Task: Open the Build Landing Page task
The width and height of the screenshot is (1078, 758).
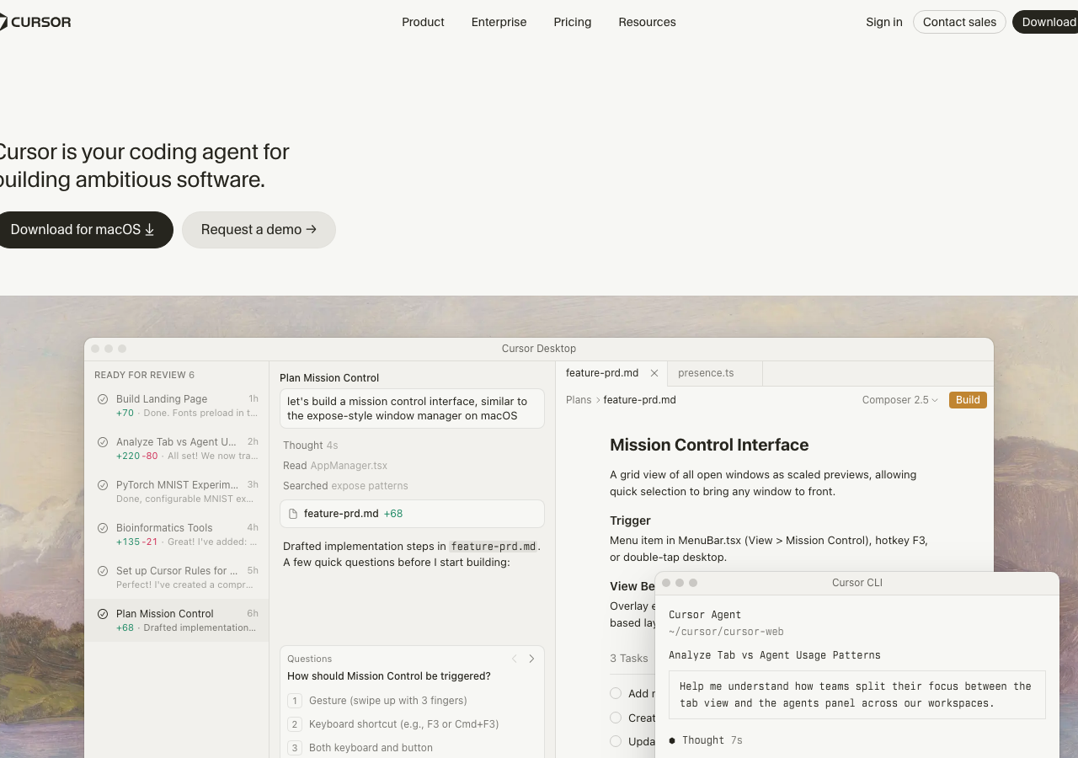Action: (x=177, y=406)
